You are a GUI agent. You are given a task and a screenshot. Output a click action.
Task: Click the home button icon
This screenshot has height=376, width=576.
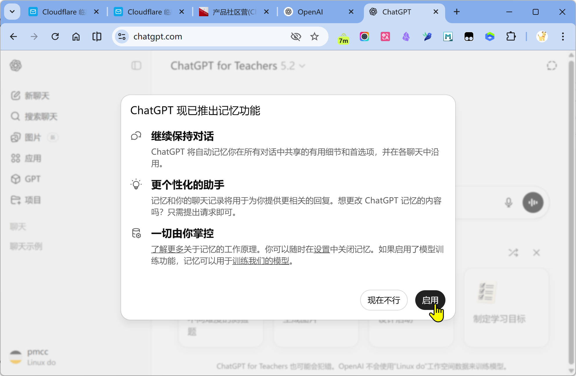[76, 36]
